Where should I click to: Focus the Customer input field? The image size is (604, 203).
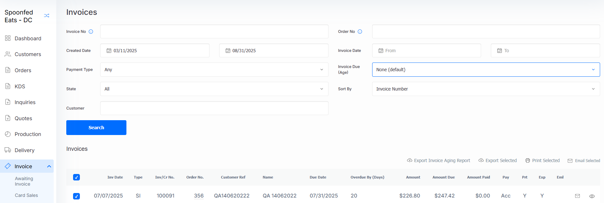pyautogui.click(x=214, y=108)
